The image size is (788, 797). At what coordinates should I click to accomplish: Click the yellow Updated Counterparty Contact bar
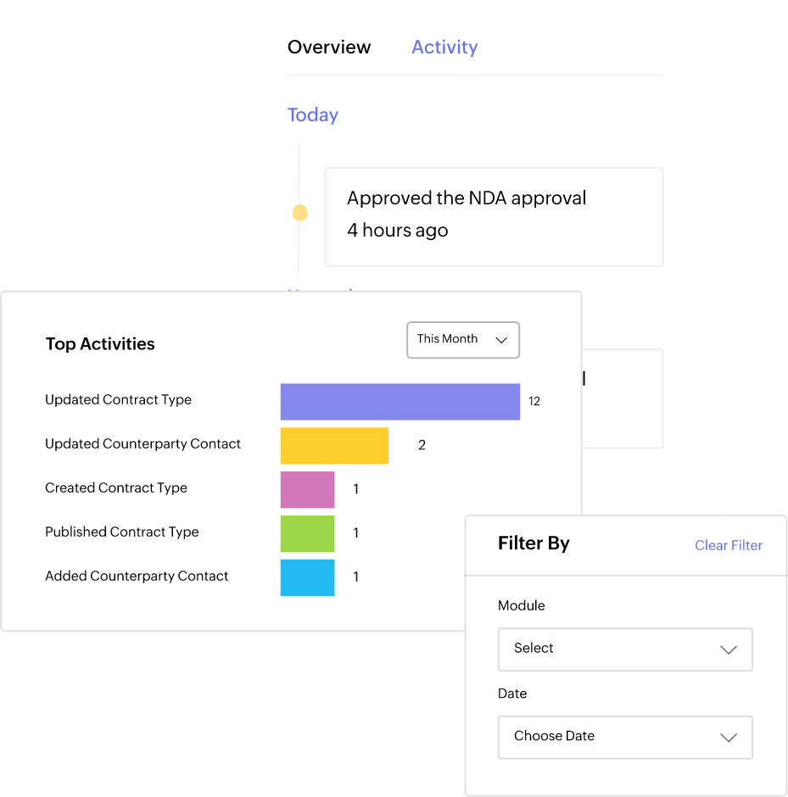(334, 446)
